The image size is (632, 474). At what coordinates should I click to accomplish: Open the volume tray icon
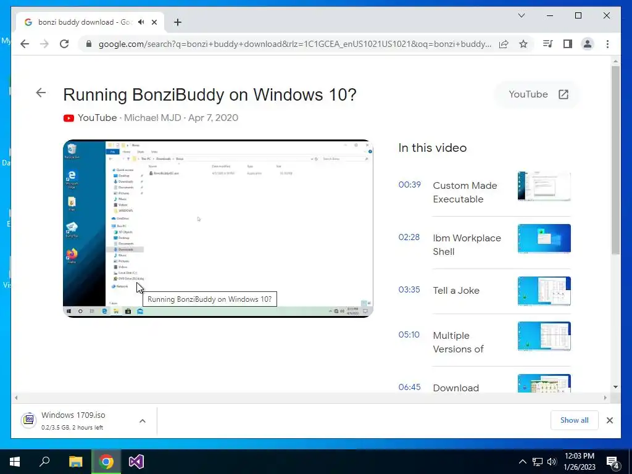point(552,462)
